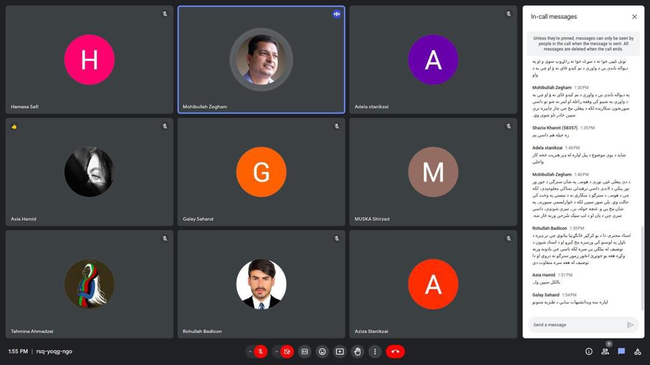The height and width of the screenshot is (365, 650).
Task: Leave the call with the red hang-up button
Action: [x=395, y=351]
